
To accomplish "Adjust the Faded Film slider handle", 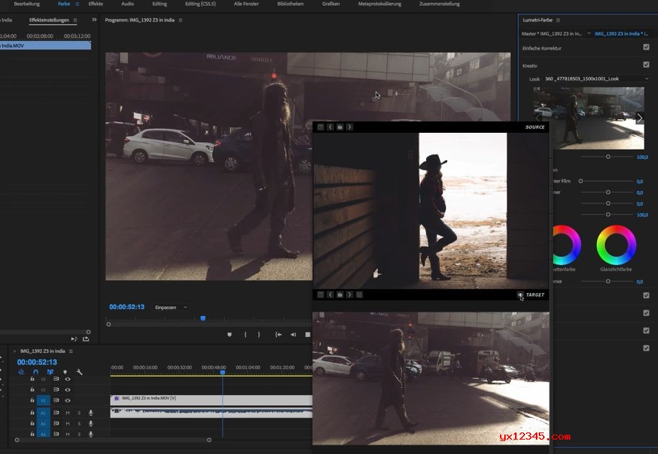I will pos(581,181).
